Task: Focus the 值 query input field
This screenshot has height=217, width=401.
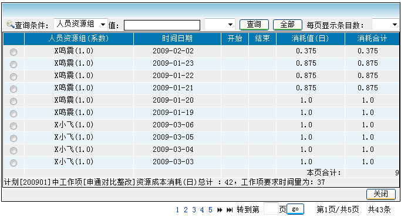Action: 162,25
